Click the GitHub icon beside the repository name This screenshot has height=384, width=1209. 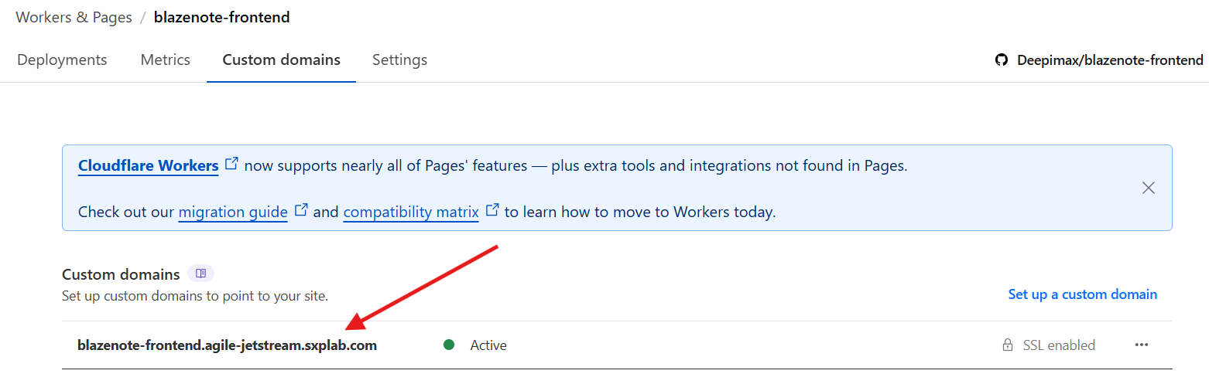[x=1002, y=60]
